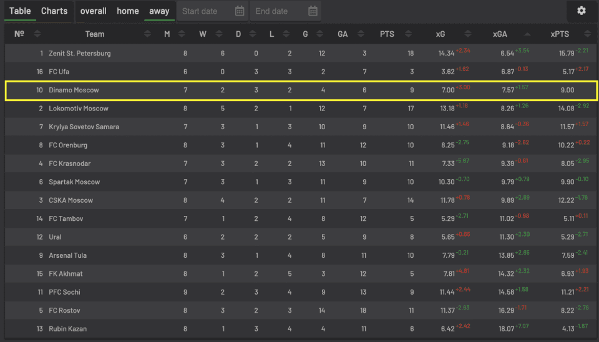The width and height of the screenshot is (599, 342).
Task: Open the Dinamo Moscow team link
Action: click(74, 90)
